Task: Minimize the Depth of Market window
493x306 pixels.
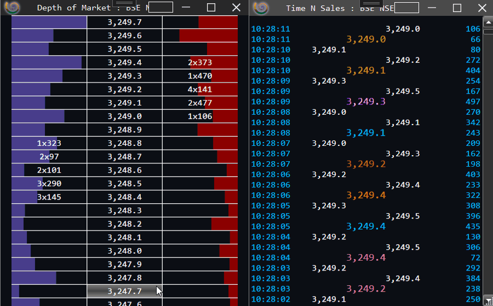Action: pos(186,8)
